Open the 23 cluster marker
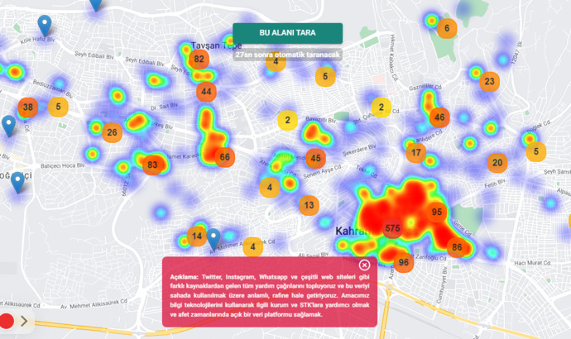Viewport: 571px width, 339px height. coord(489,82)
